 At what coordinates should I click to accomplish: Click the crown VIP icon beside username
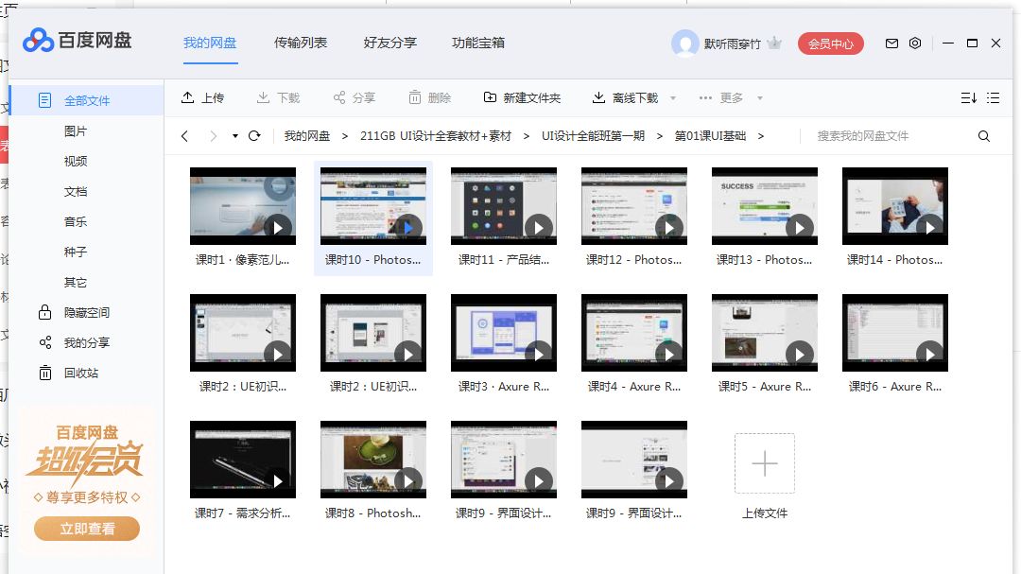coord(774,43)
